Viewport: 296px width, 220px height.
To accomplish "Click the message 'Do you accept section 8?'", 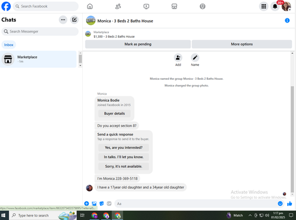I will pyautogui.click(x=117, y=125).
